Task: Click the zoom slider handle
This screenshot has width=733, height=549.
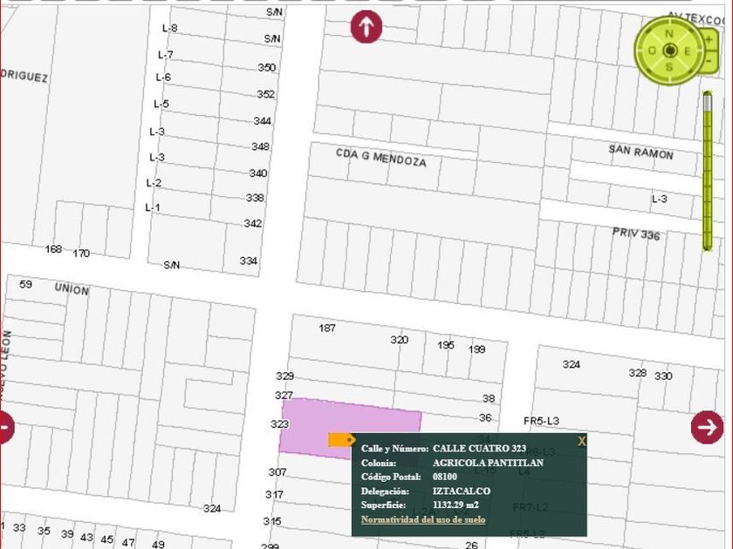Action: (x=708, y=101)
